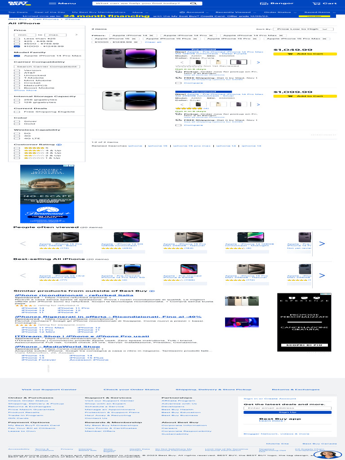Remove Apple iPhone 15 Plus filter chip
This screenshot has width=345, height=460.
pyautogui.click(x=195, y=39)
